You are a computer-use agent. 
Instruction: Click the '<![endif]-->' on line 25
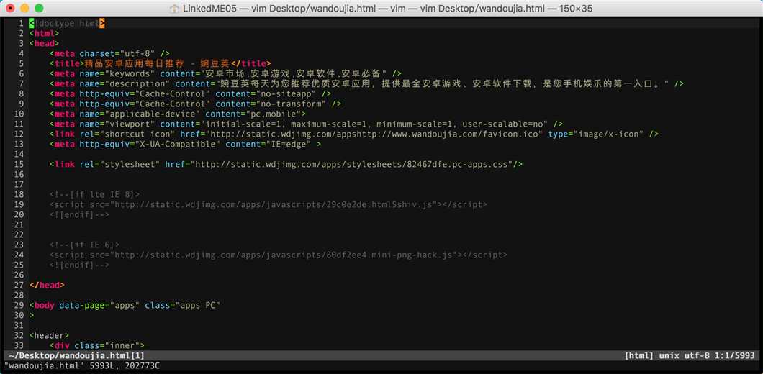point(79,265)
